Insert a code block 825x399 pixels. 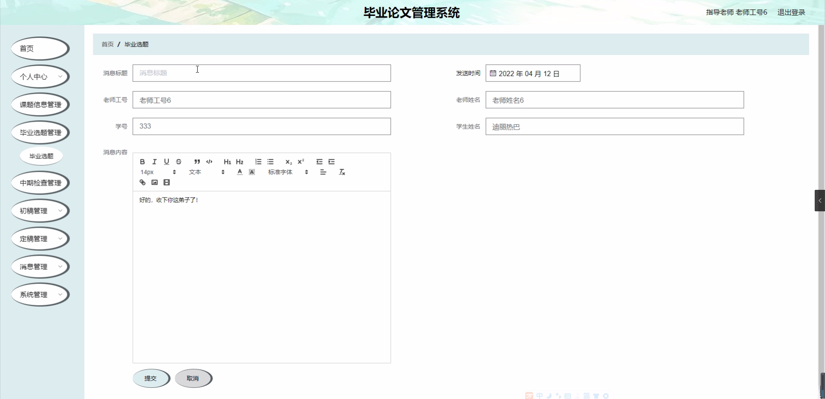pos(209,162)
